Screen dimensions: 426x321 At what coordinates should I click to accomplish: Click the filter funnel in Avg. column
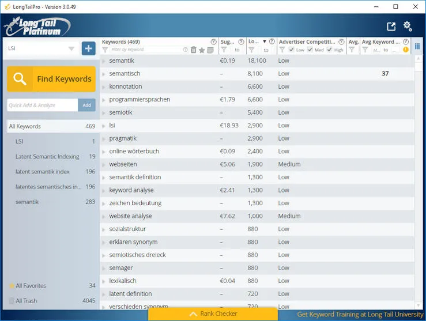click(x=352, y=50)
